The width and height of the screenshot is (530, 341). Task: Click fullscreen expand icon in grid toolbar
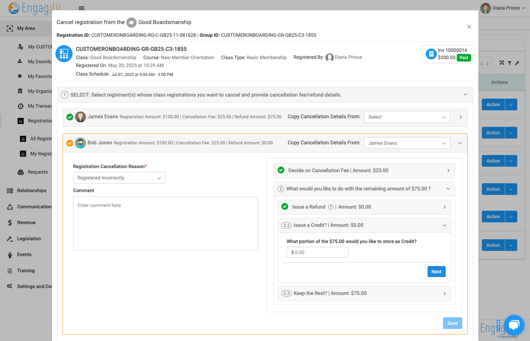coord(502,63)
